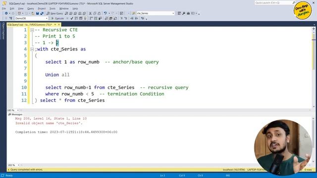Toggle Include Live Query Statistics
The image size is (317, 178).
click(x=96, y=18)
